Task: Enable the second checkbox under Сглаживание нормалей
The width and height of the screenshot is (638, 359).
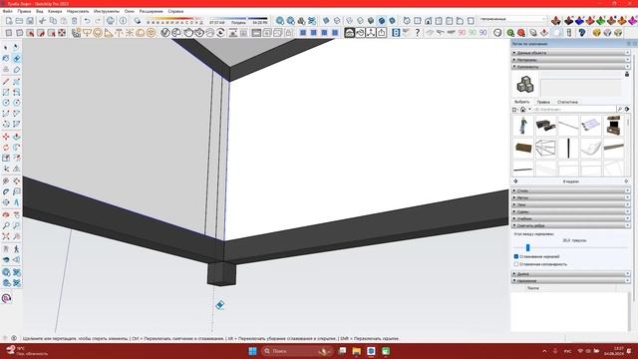Action: (516, 264)
